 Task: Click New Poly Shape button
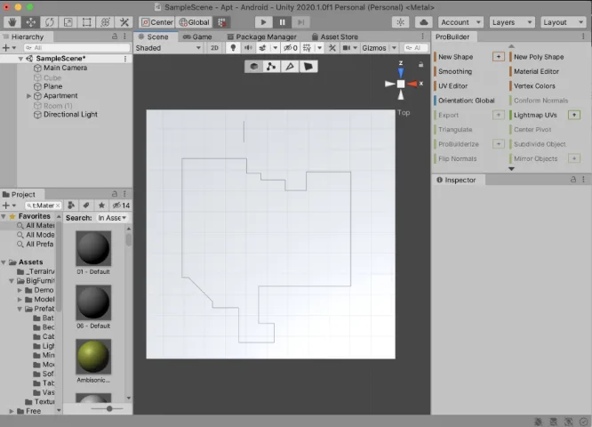[539, 57]
